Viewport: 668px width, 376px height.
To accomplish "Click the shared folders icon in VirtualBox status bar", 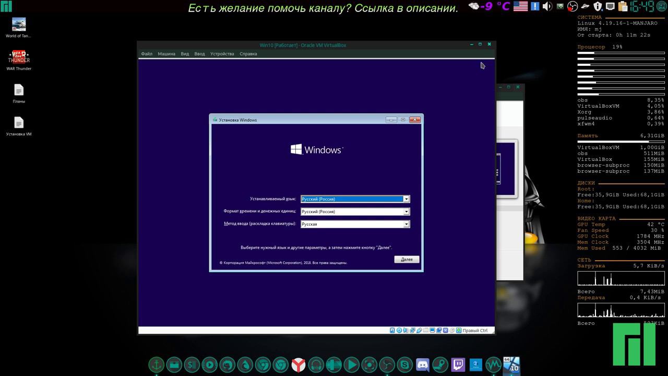I will [x=426, y=330].
